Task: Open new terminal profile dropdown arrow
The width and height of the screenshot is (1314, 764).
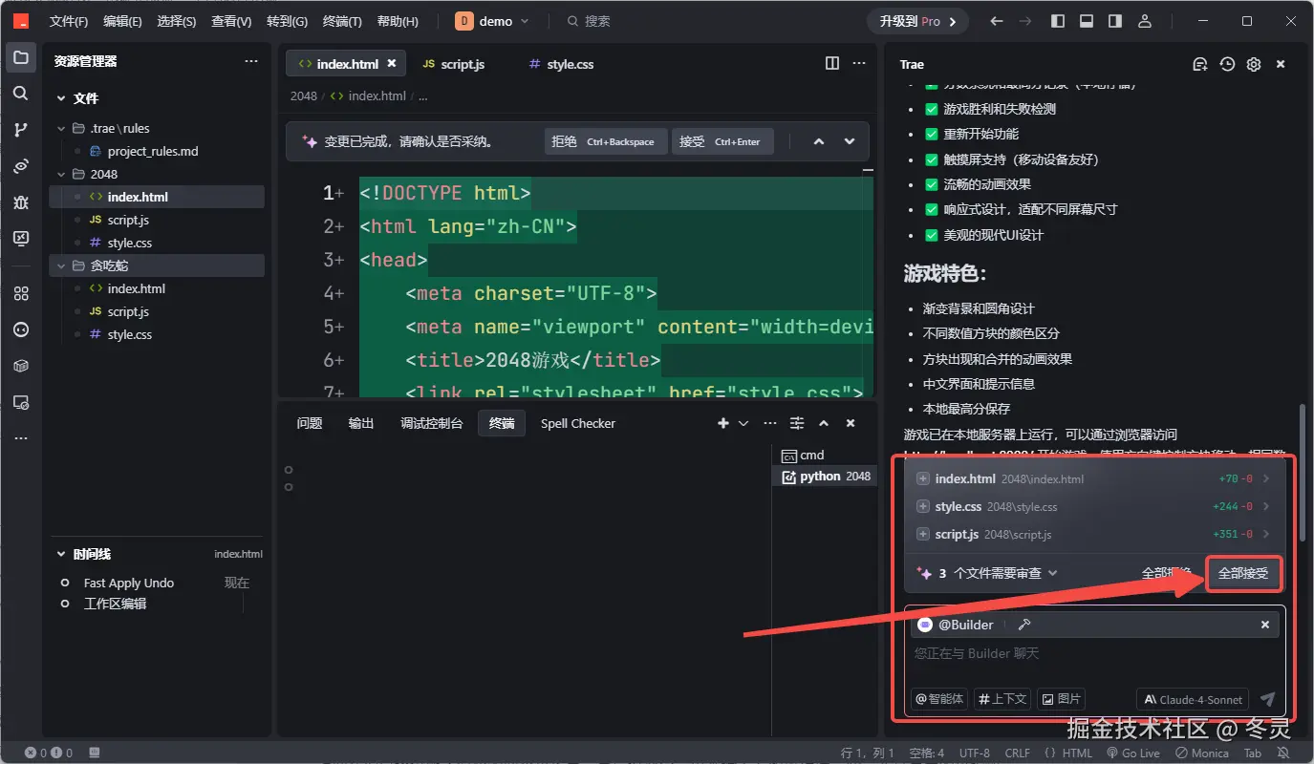Action: click(x=743, y=423)
